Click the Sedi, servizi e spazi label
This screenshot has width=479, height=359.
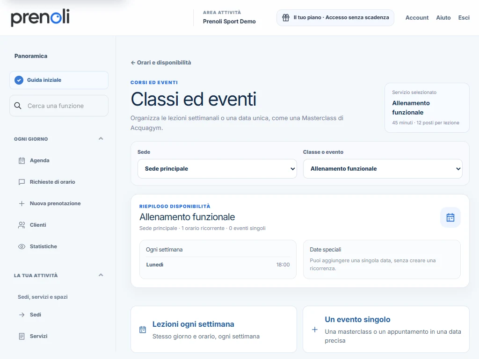click(43, 297)
